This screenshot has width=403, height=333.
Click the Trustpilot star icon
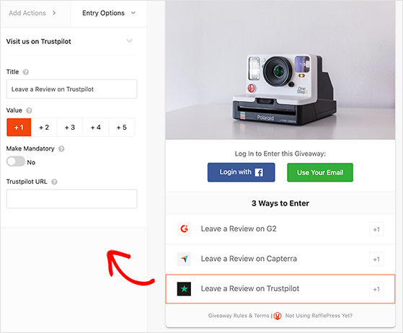click(184, 289)
